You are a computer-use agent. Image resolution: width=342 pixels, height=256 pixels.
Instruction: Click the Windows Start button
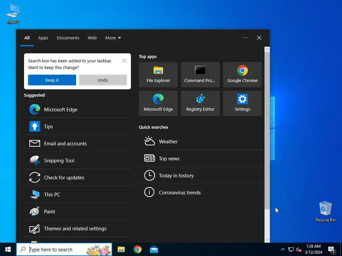point(8,249)
